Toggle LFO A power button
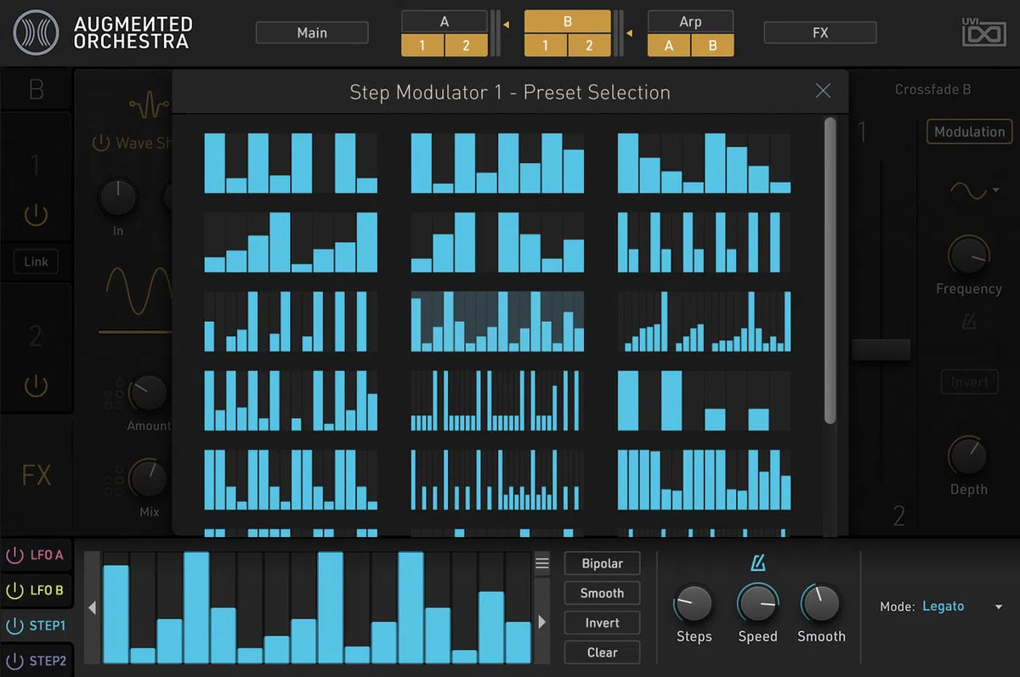The image size is (1020, 677). (x=14, y=556)
